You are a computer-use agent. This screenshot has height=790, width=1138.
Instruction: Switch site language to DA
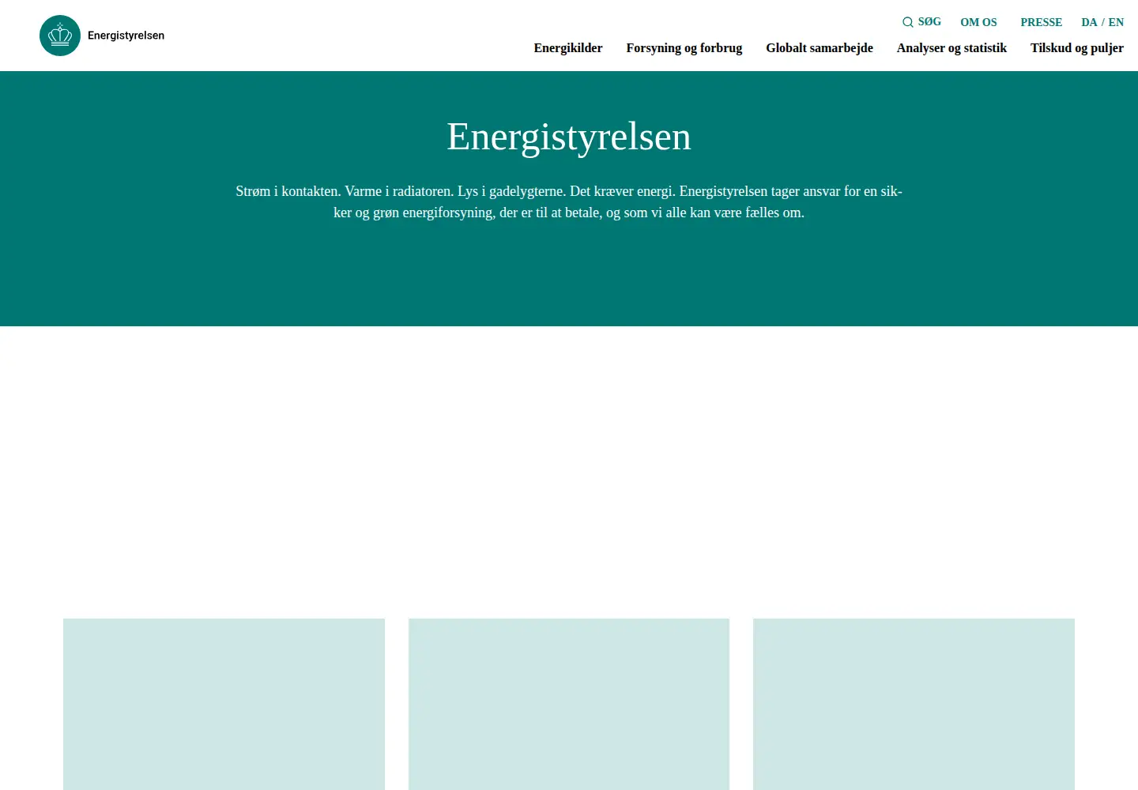pyautogui.click(x=1089, y=22)
